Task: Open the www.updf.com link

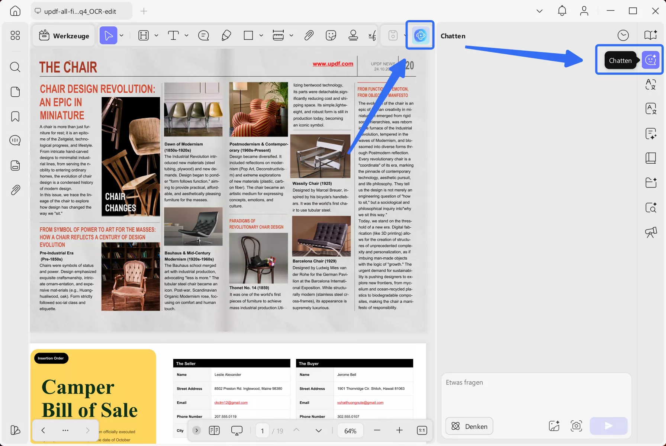Action: click(333, 64)
